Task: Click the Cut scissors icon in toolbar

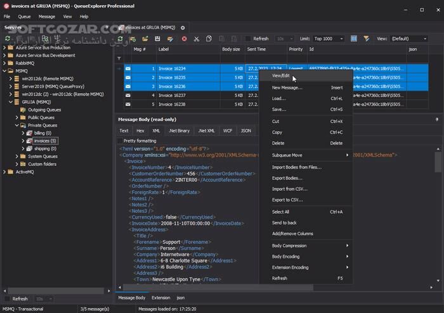Action: click(196, 39)
